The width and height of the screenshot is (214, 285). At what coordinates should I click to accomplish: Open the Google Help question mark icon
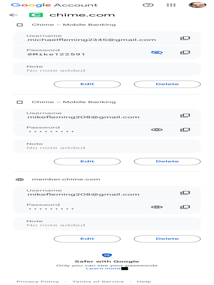tap(148, 5)
